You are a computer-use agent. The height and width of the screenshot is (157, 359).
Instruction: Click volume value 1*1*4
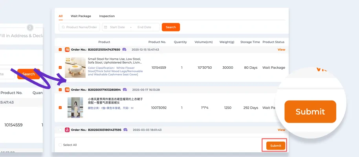coord(205,108)
